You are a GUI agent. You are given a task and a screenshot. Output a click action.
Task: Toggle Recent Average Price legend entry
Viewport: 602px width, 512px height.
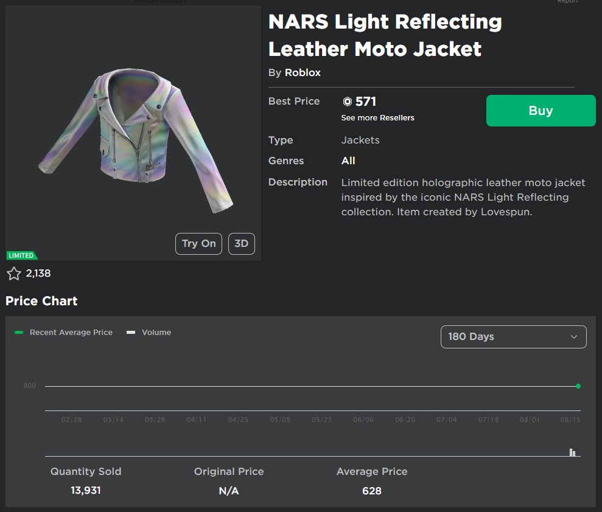click(x=64, y=333)
